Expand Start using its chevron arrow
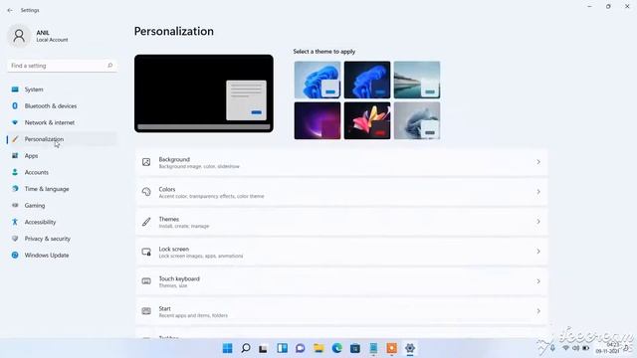The width and height of the screenshot is (637, 358). coord(538,311)
